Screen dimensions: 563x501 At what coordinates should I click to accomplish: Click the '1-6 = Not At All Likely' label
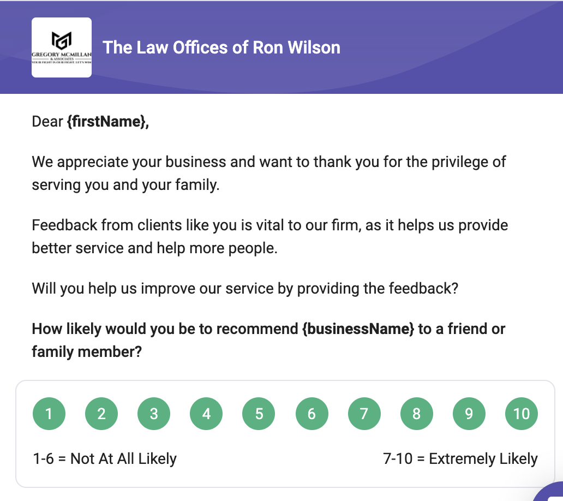(x=105, y=458)
